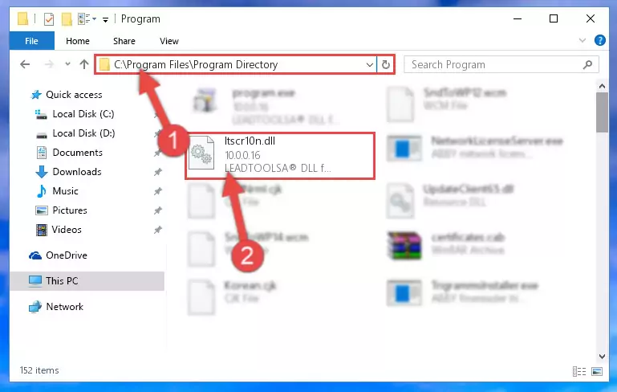Click the 152 items status text
This screenshot has height=392, width=617.
point(39,370)
